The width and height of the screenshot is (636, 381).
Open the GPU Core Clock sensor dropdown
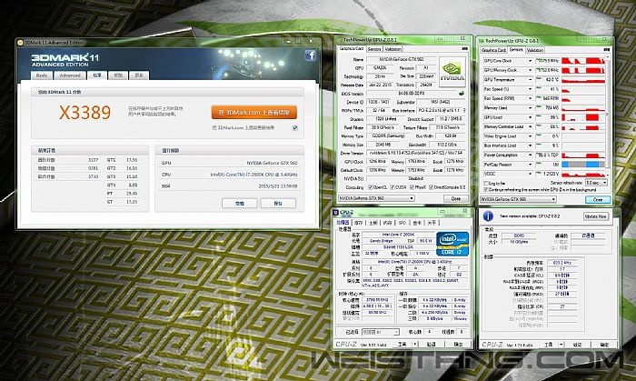click(x=532, y=60)
